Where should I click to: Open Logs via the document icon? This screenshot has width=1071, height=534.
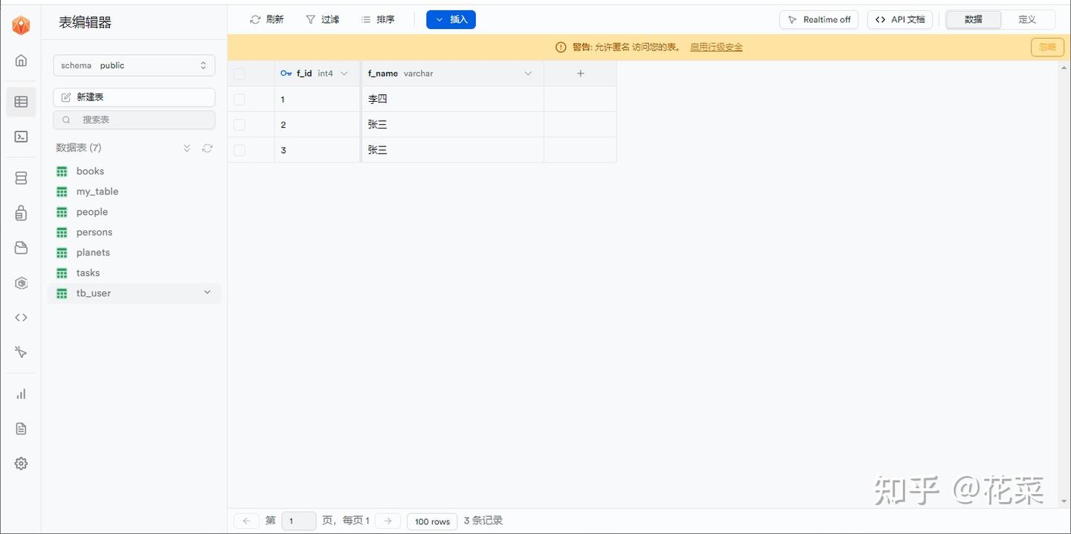tap(20, 429)
